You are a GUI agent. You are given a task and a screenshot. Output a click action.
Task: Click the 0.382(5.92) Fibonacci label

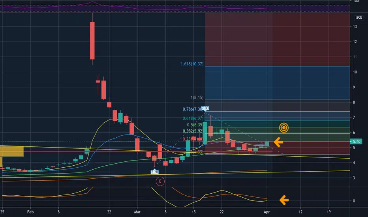coord(193,131)
